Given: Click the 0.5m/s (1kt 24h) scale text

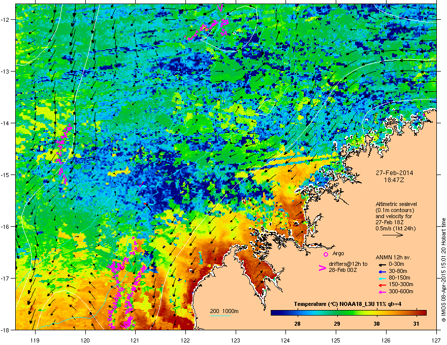Looking at the screenshot, I should click(396, 228).
